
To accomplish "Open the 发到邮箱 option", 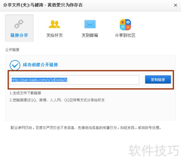I will (90, 35).
